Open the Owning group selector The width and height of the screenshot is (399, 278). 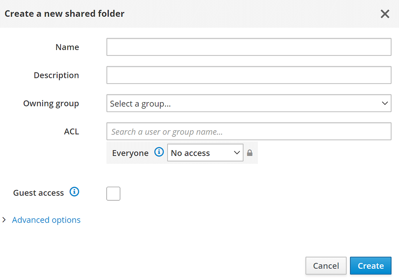[249, 103]
